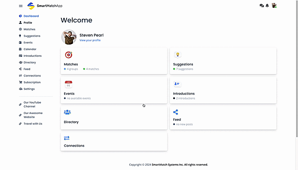Toggle the hamburger sidebar menu
The image size is (298, 170).
[x=21, y=6]
